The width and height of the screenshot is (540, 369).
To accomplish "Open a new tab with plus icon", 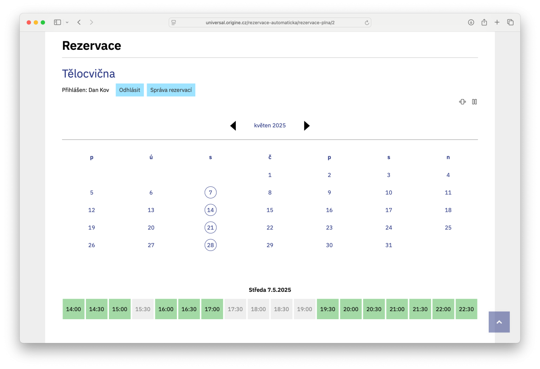I will (497, 22).
